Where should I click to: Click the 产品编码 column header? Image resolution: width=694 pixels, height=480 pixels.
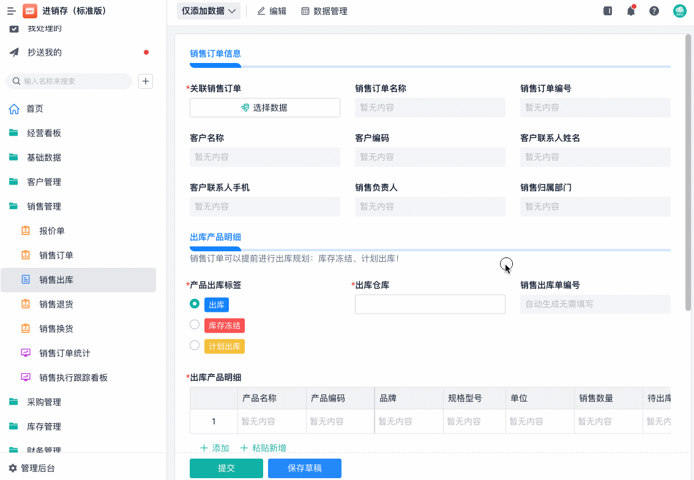340,398
